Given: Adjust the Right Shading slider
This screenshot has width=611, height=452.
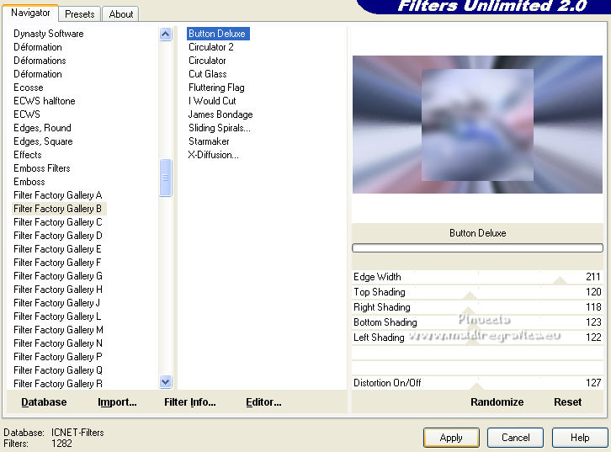Looking at the screenshot, I should (477, 307).
